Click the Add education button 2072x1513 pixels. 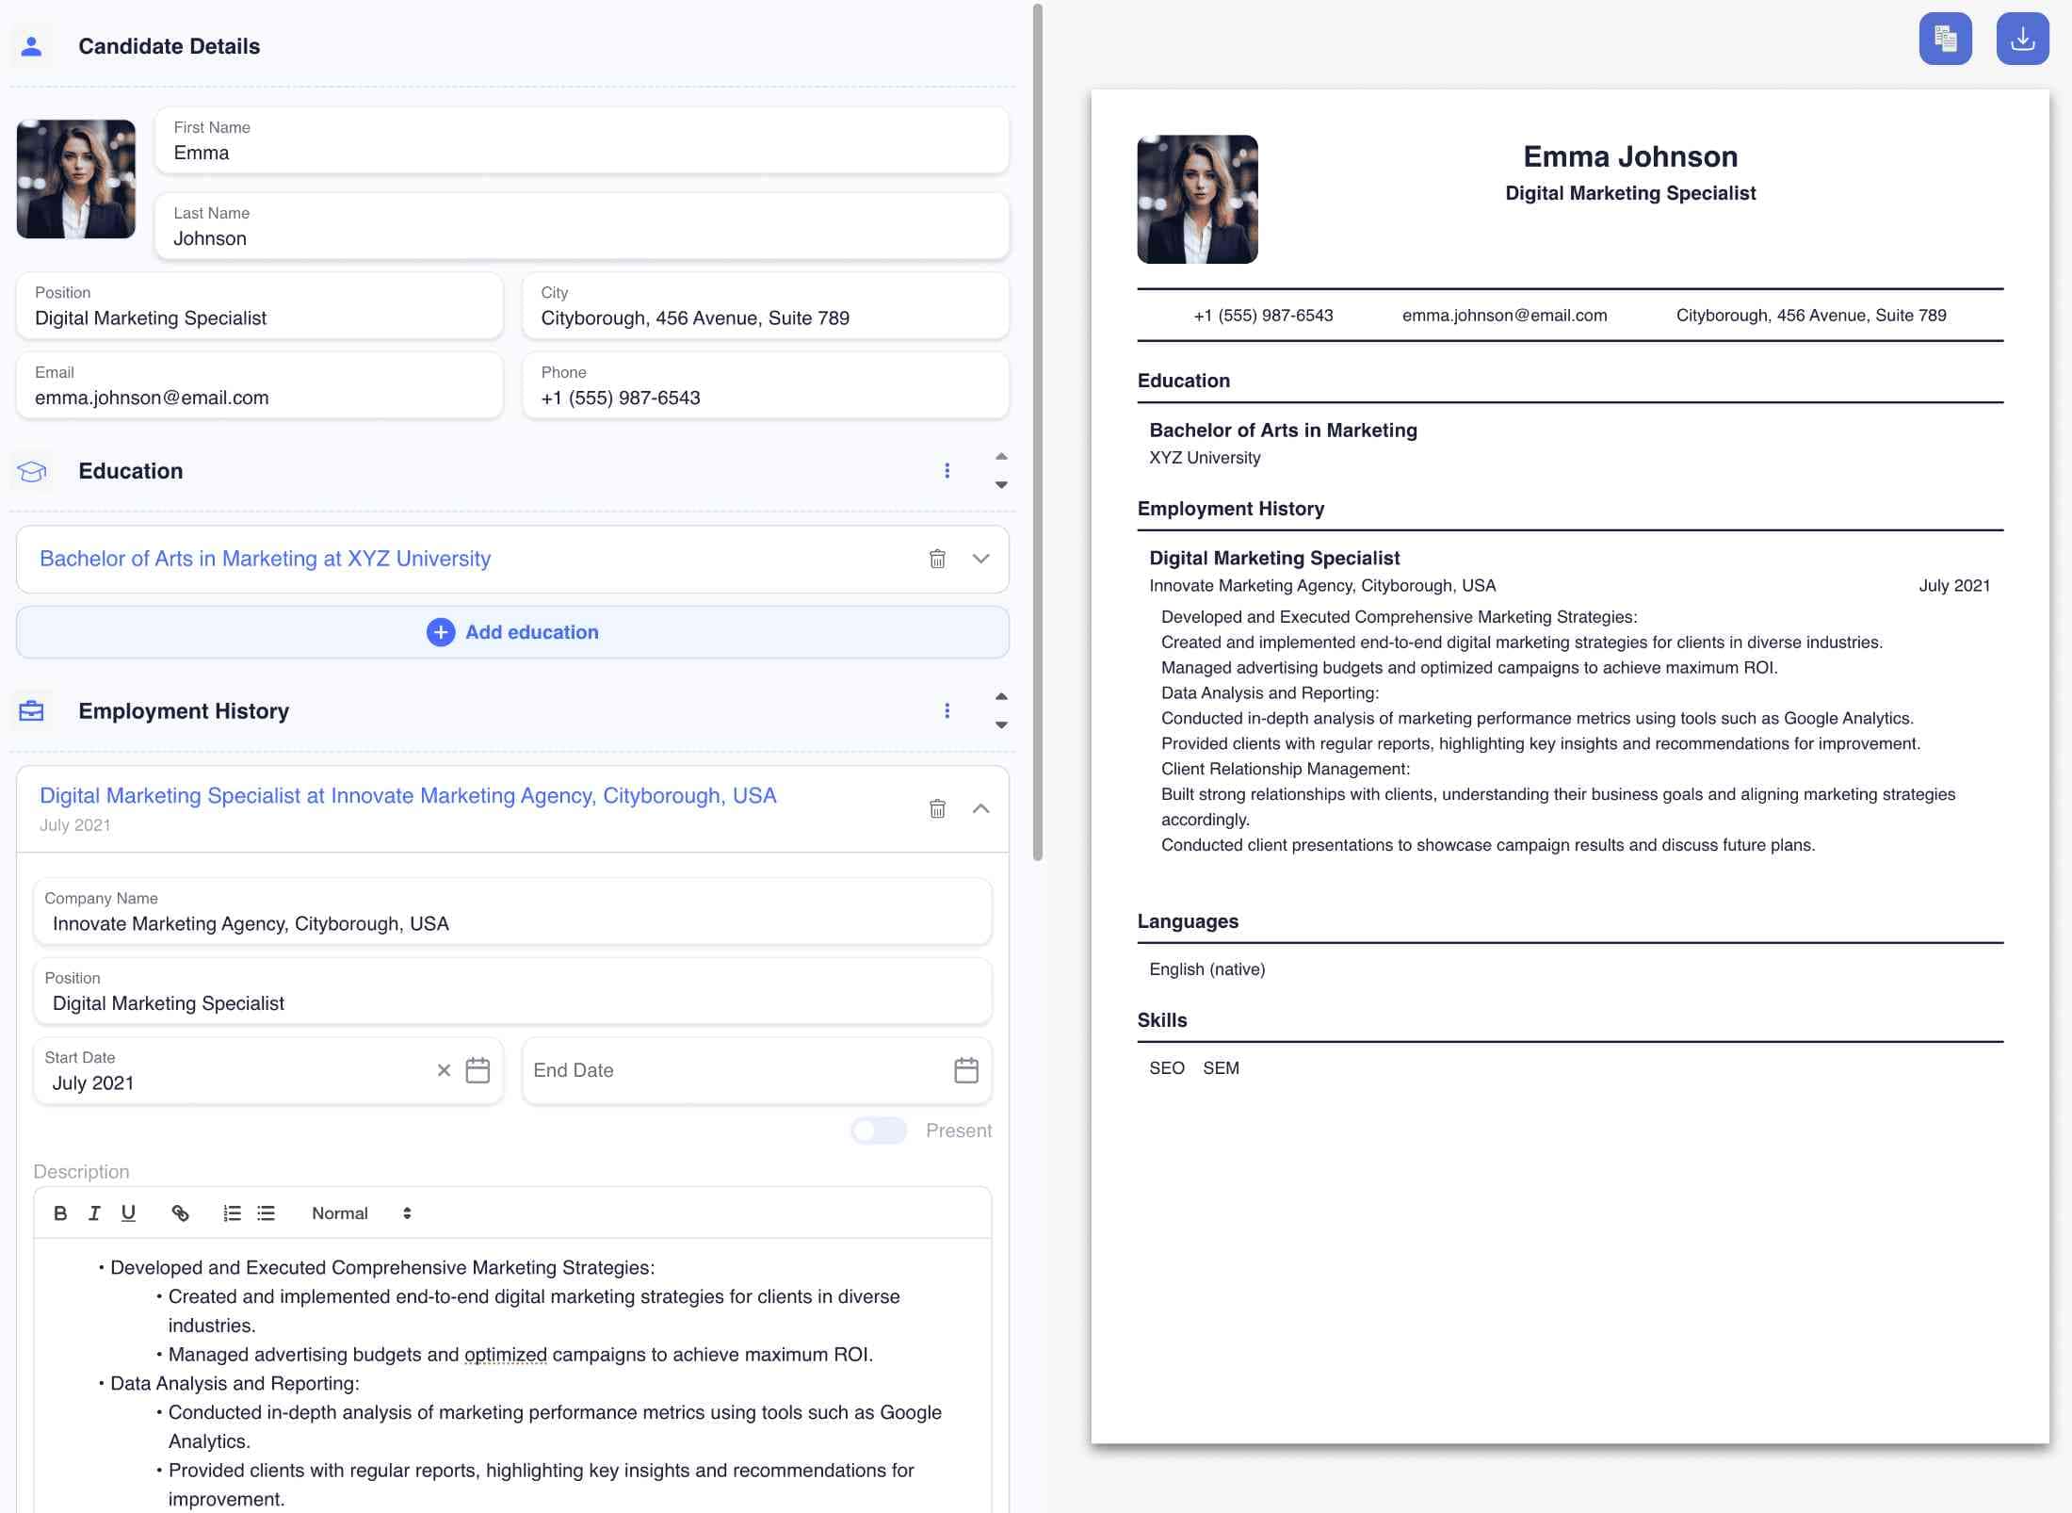(512, 632)
